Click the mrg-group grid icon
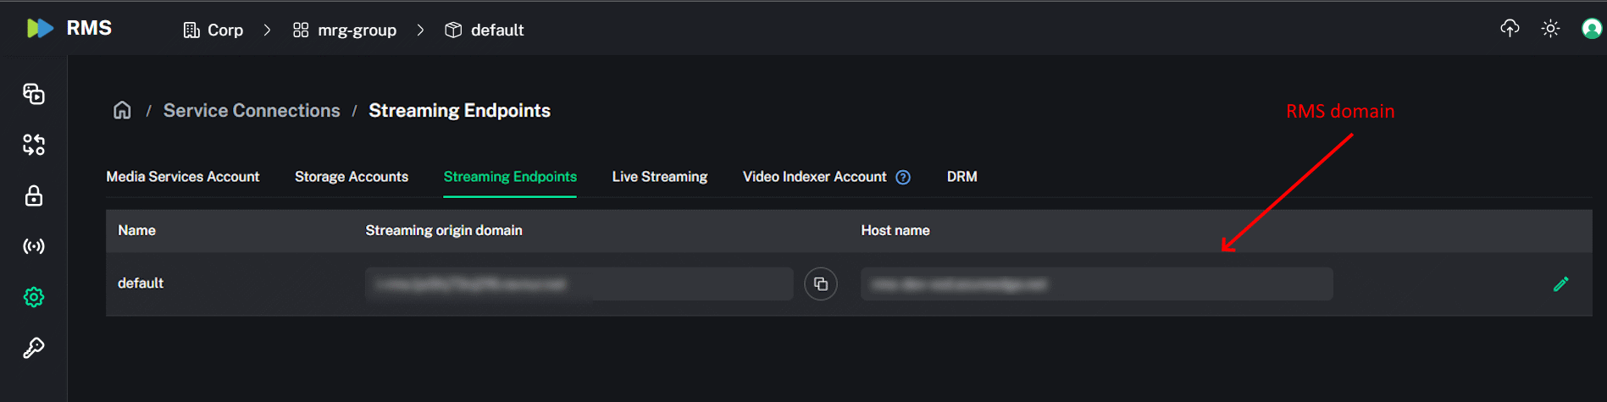The width and height of the screenshot is (1607, 402). (301, 30)
